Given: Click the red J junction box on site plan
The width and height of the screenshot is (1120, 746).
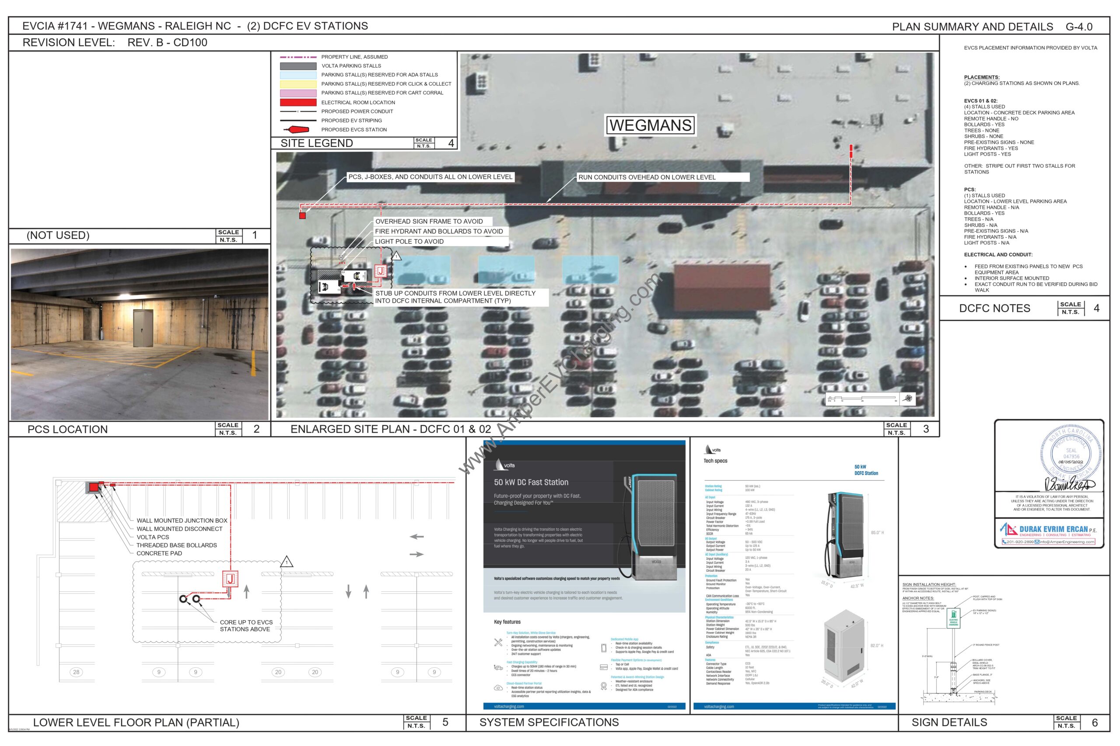Looking at the screenshot, I should pyautogui.click(x=381, y=271).
